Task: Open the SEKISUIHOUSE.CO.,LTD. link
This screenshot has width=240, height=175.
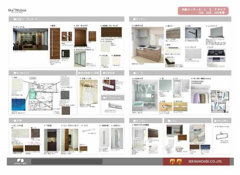Action: click(205, 162)
